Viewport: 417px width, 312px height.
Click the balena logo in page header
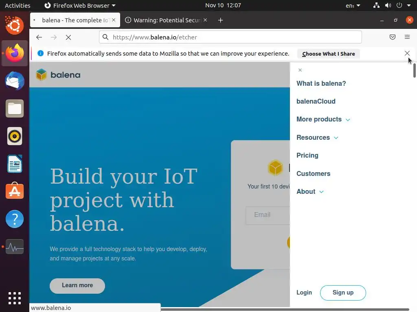(x=58, y=75)
